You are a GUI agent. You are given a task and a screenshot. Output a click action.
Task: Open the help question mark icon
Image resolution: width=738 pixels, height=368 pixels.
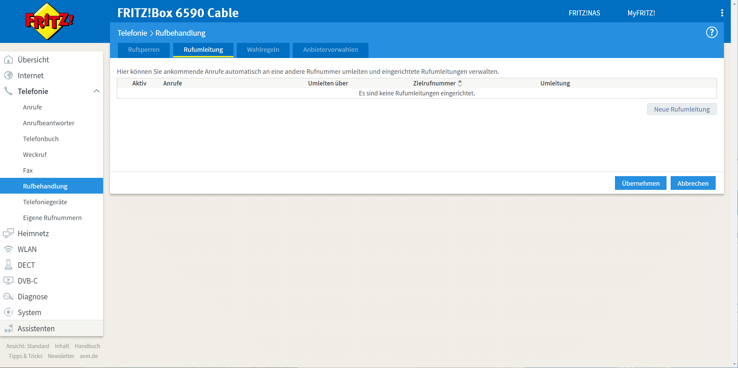pyautogui.click(x=712, y=33)
